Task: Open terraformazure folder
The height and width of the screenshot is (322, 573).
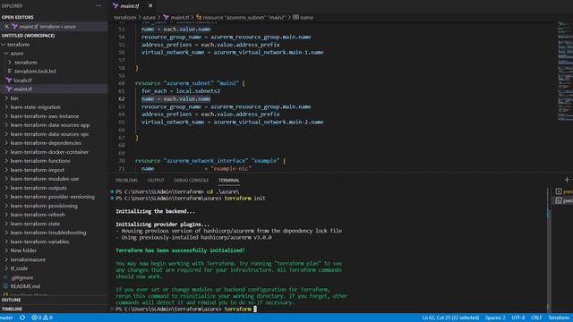Action: pos(28,259)
